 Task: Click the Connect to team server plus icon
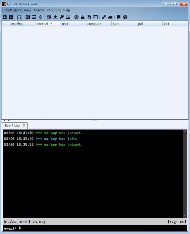click(x=5, y=17)
